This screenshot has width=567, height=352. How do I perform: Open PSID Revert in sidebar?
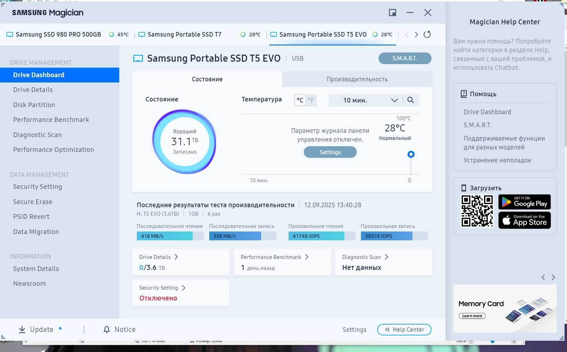(x=31, y=217)
